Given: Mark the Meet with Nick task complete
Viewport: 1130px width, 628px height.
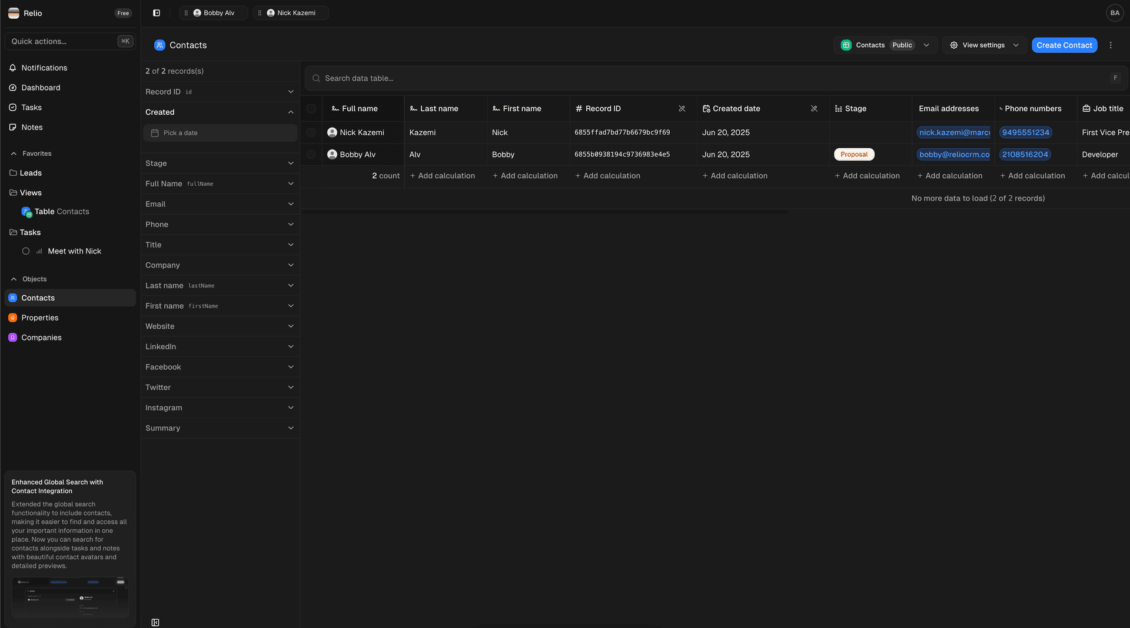Looking at the screenshot, I should [x=26, y=250].
